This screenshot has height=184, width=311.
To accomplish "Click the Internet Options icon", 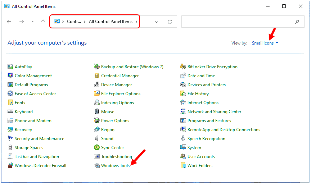I will (x=183, y=102).
